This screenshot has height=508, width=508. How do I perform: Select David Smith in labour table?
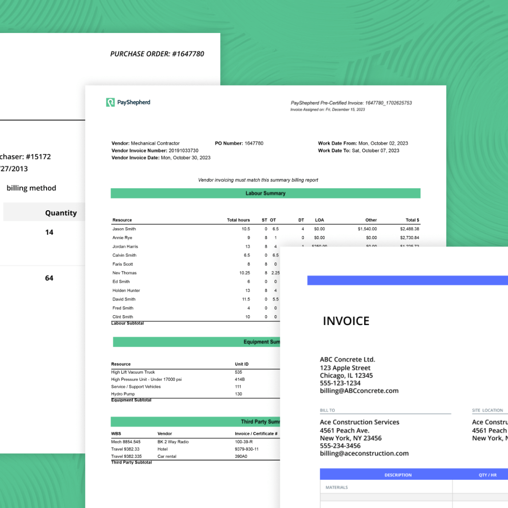tap(124, 299)
